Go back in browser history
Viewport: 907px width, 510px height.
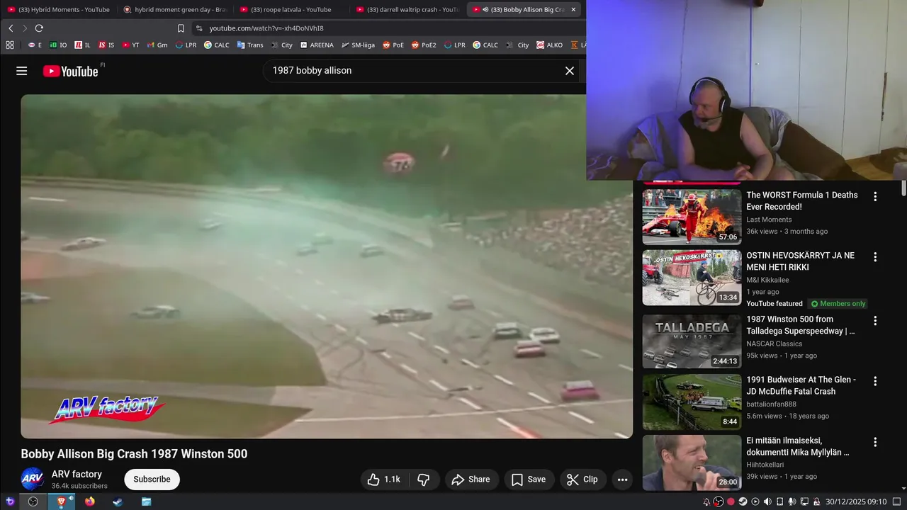tap(11, 28)
